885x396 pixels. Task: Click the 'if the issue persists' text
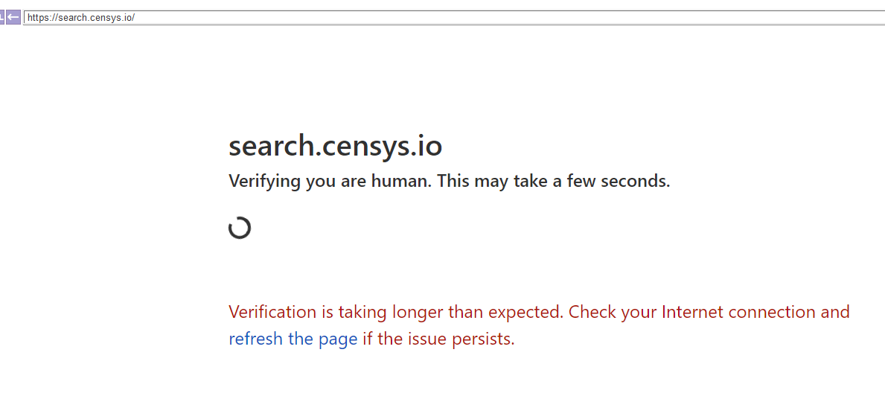pos(438,339)
